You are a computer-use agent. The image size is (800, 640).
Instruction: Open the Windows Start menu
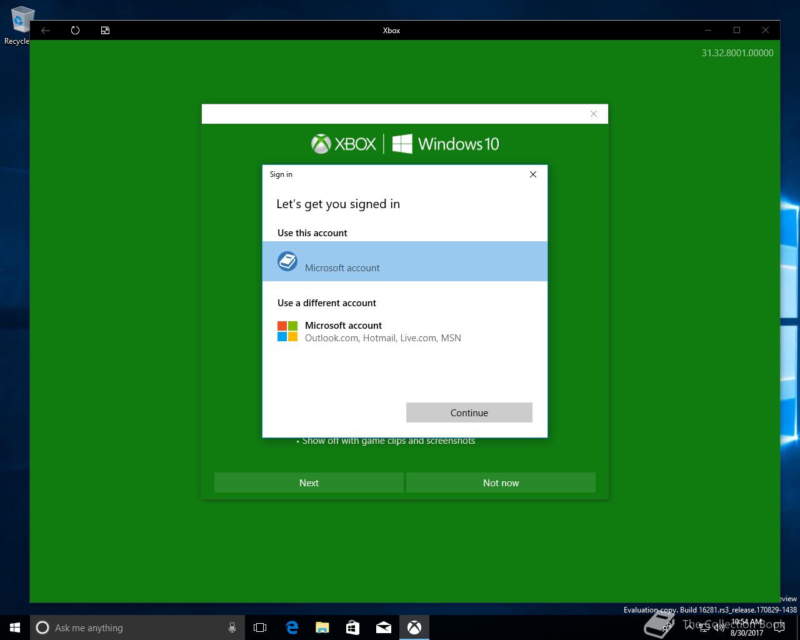[15, 627]
